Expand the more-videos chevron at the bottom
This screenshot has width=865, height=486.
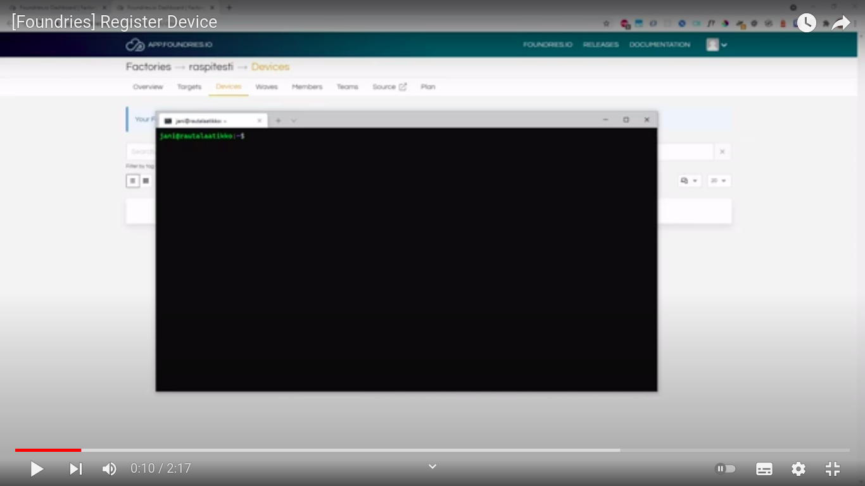click(432, 466)
